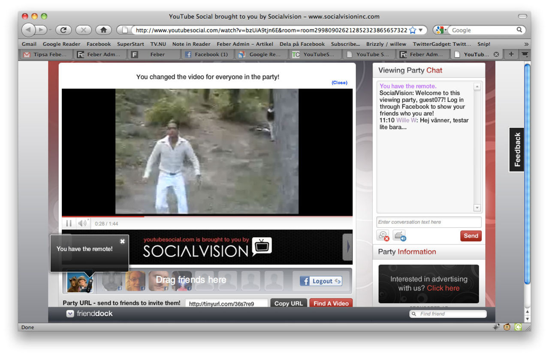
Task: Open a new browser tab with the plus icon
Action: click(x=510, y=54)
